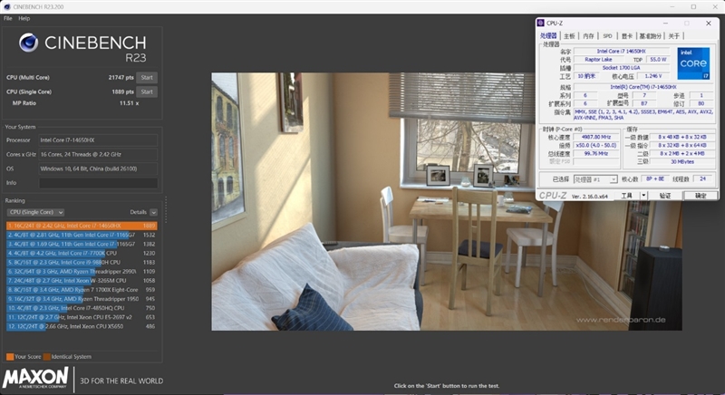Switch to the SPD tab in CPU-Z
The height and width of the screenshot is (395, 725).
[607, 36]
